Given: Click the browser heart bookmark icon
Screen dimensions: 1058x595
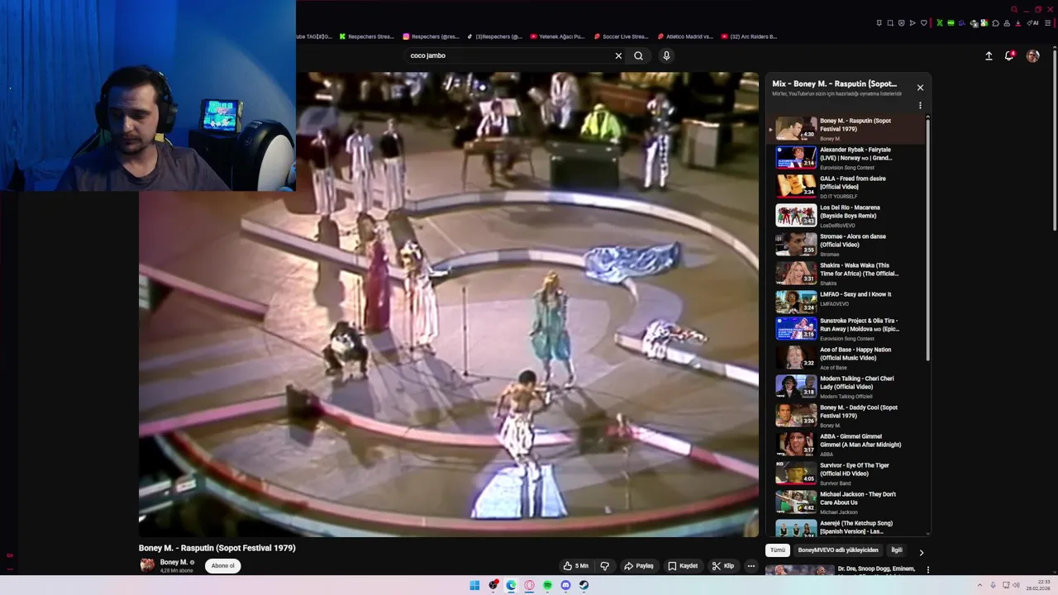Looking at the screenshot, I should tap(924, 23).
